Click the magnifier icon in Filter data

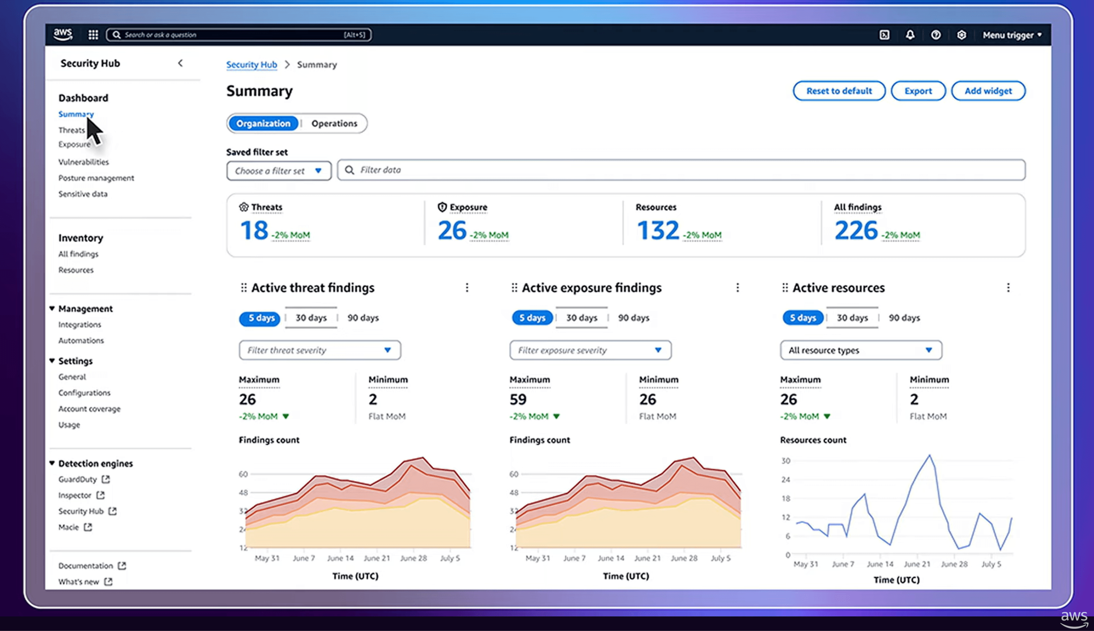point(349,170)
